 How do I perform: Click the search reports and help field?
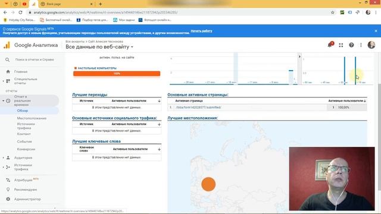(35, 59)
